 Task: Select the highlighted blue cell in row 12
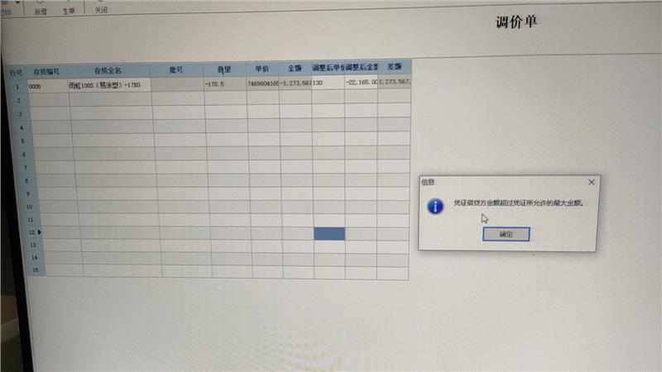point(329,234)
